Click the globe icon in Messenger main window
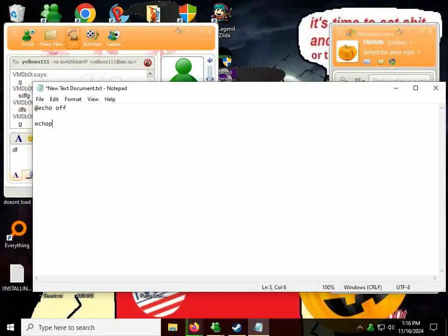The width and height of the screenshot is (448, 336). click(x=392, y=62)
